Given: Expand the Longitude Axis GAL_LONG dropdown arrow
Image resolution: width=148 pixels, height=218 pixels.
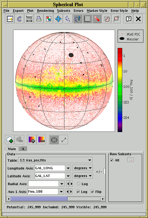Looking at the screenshot, I should pyautogui.click(x=68, y=168).
